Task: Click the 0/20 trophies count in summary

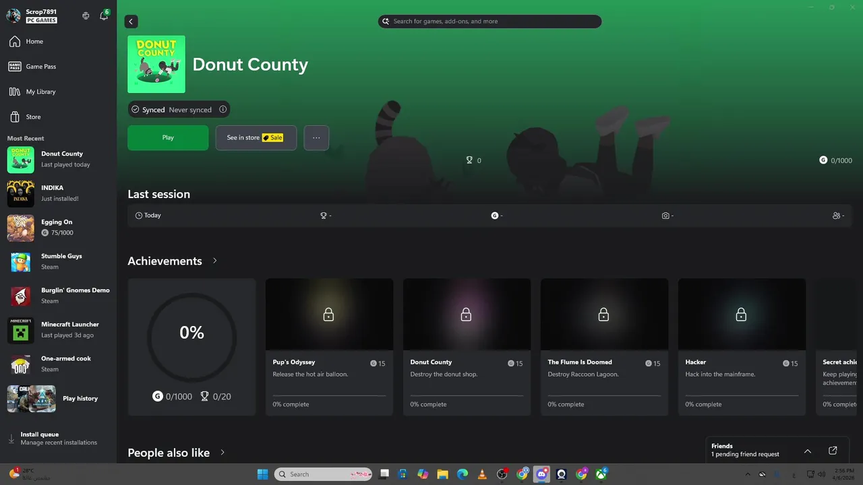Action: (216, 397)
